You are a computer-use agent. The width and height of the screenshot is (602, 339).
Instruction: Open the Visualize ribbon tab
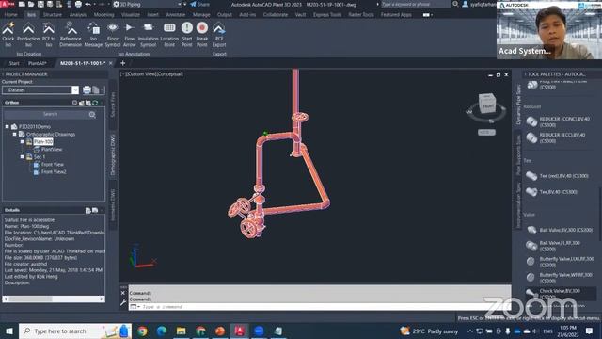[x=131, y=15]
